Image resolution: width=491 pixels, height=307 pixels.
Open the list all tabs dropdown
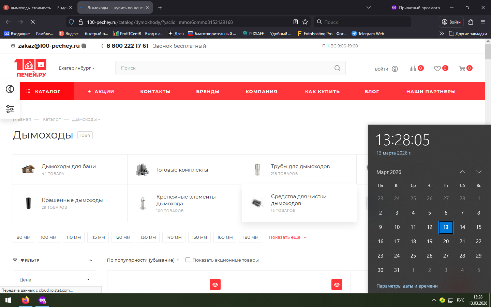click(x=368, y=8)
